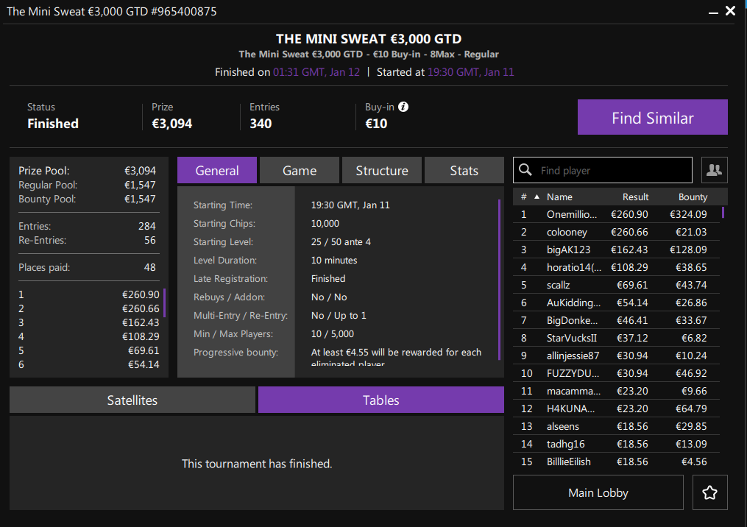
Task: Sort players by ascending arrow
Action: (537, 197)
